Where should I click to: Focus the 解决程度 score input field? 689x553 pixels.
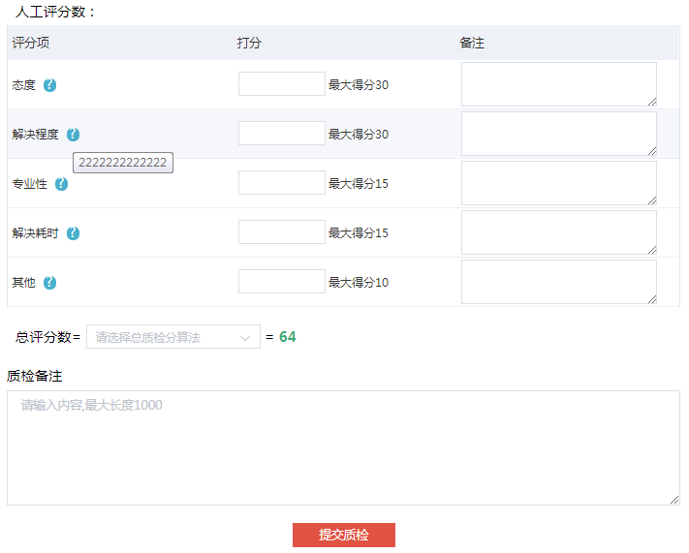click(281, 134)
